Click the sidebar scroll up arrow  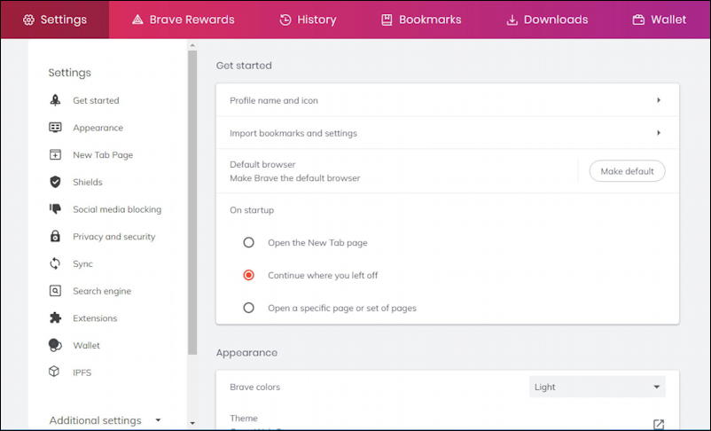[192, 45]
